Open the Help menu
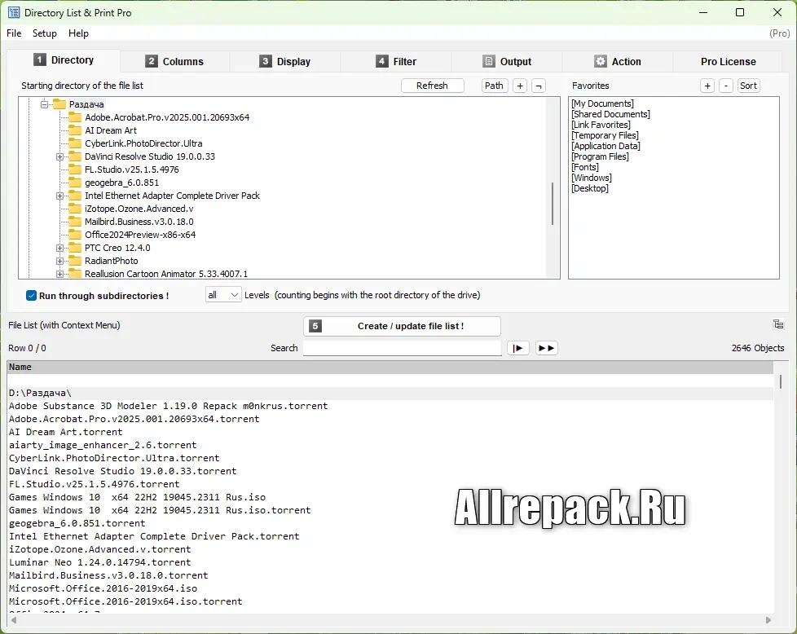This screenshot has width=797, height=634. point(78,33)
